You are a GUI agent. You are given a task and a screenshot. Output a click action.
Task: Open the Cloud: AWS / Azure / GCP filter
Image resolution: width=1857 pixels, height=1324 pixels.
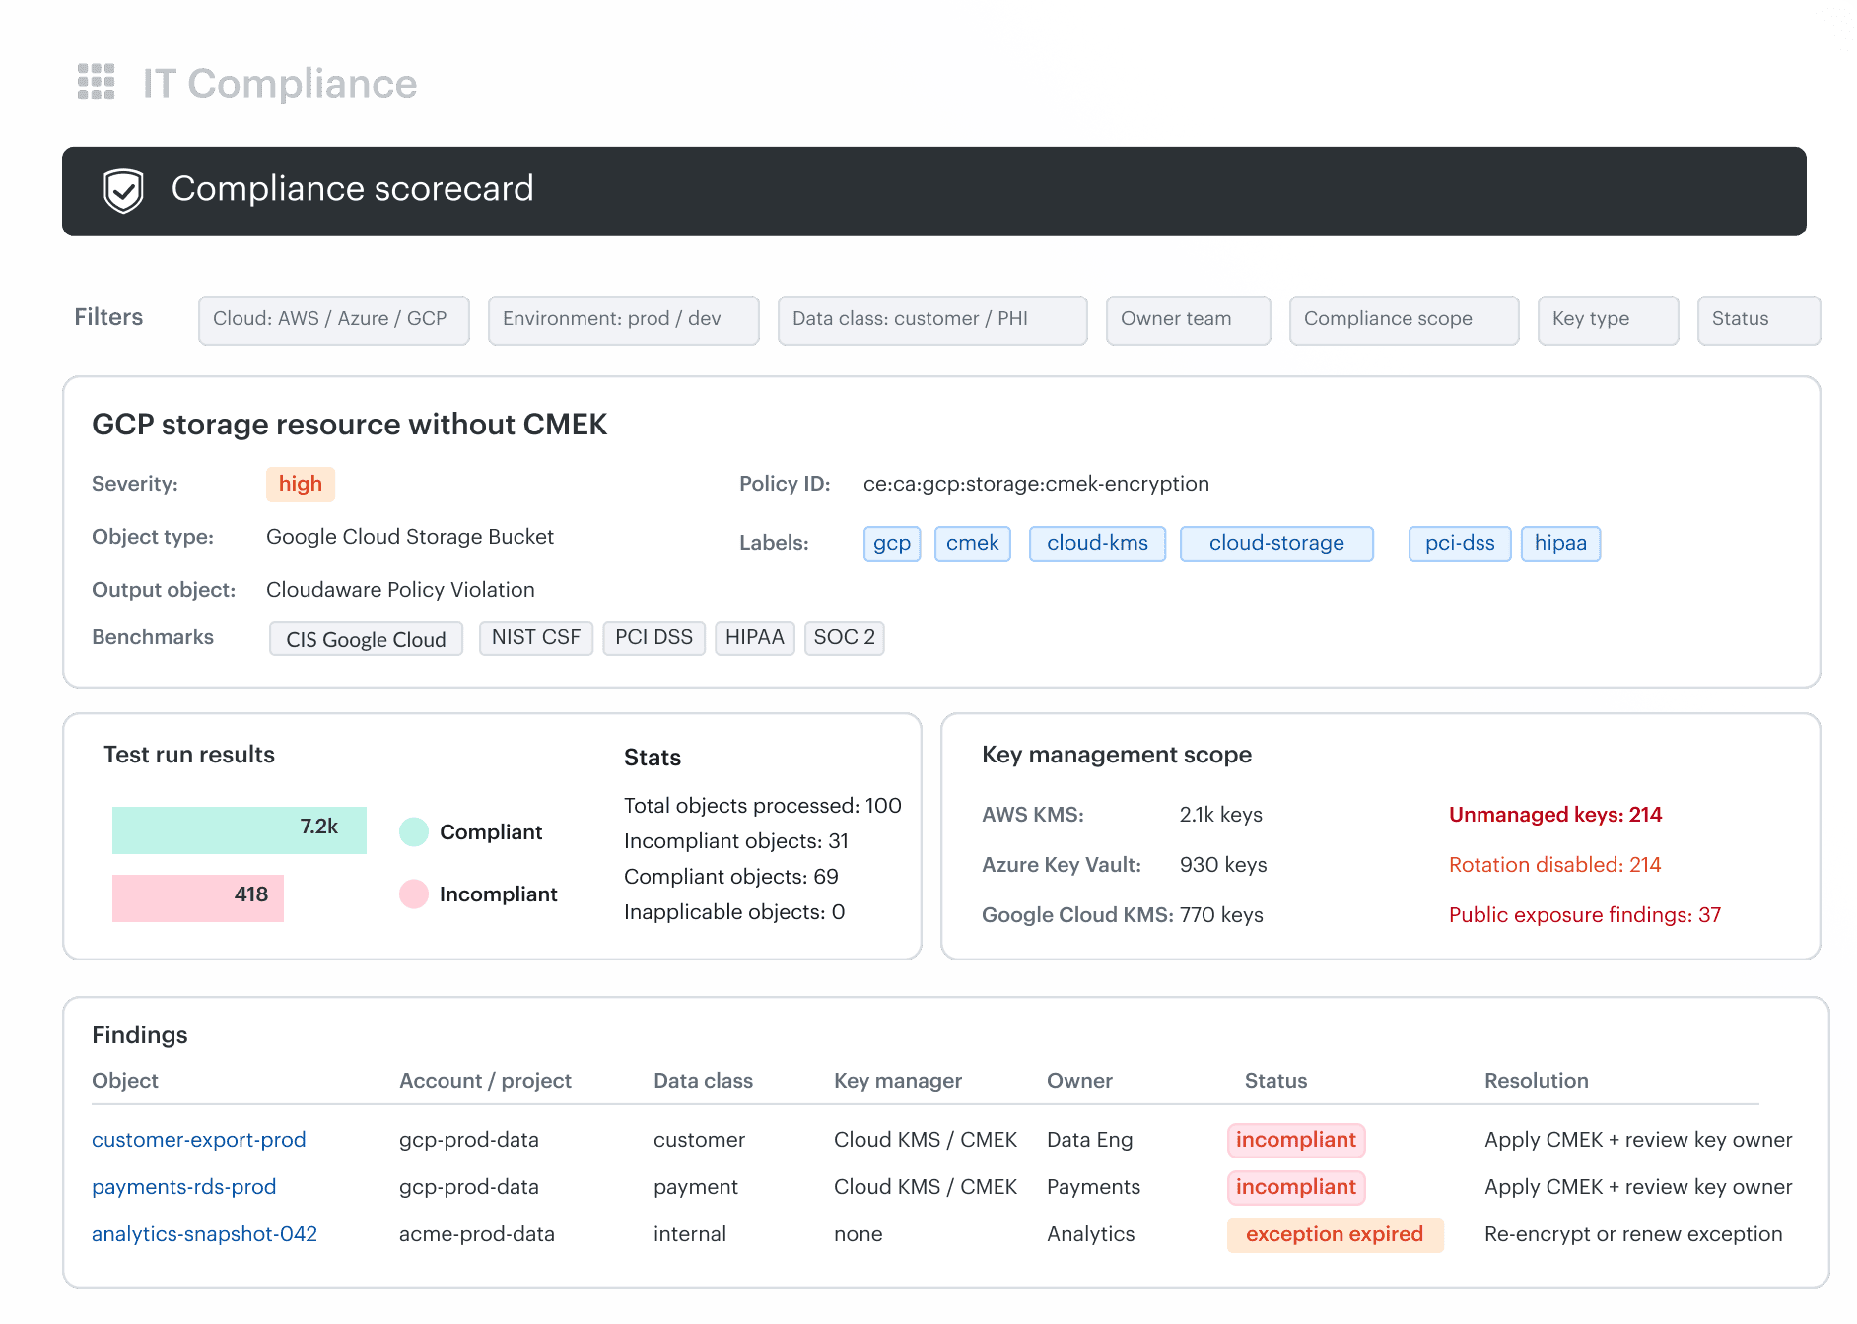click(334, 320)
